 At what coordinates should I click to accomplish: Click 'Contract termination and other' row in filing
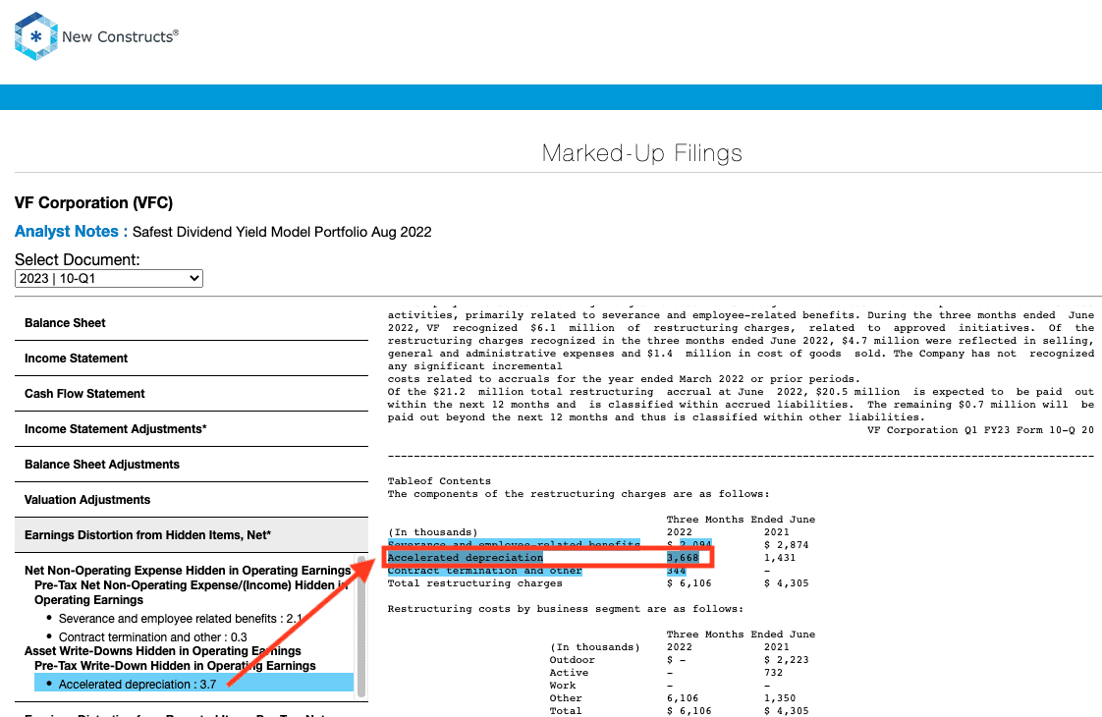(485, 571)
